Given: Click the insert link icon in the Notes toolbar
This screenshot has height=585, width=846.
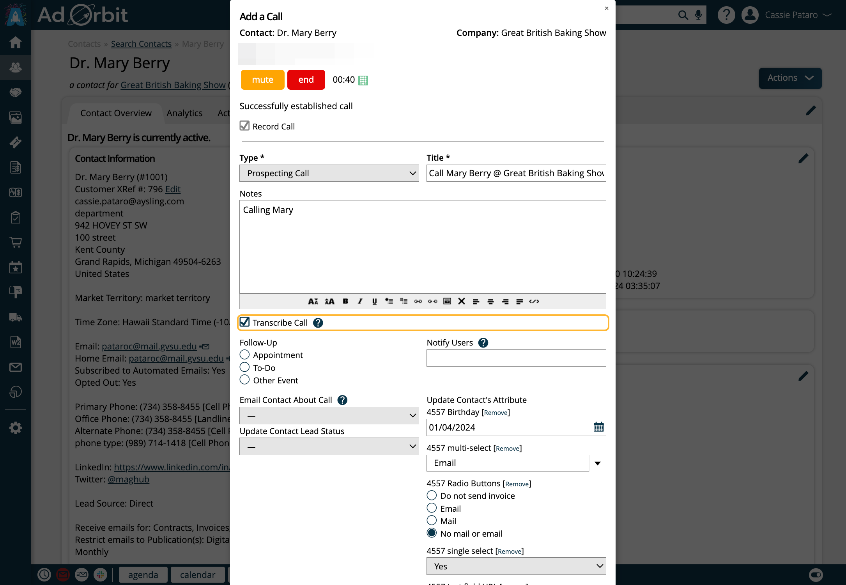Looking at the screenshot, I should [x=418, y=301].
